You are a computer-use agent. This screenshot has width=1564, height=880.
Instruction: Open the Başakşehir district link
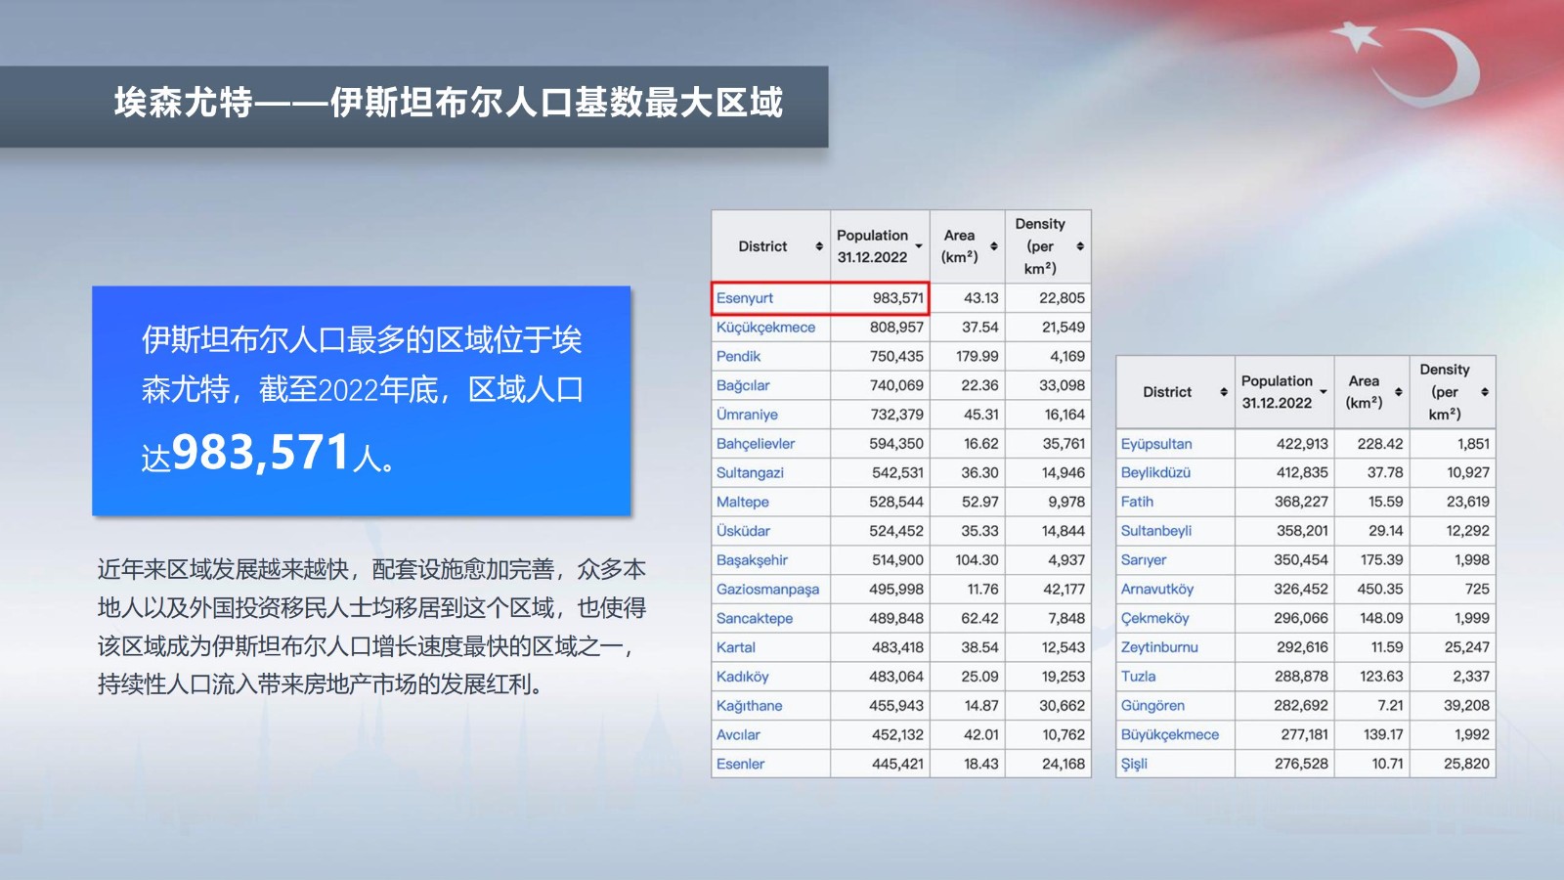(x=752, y=560)
